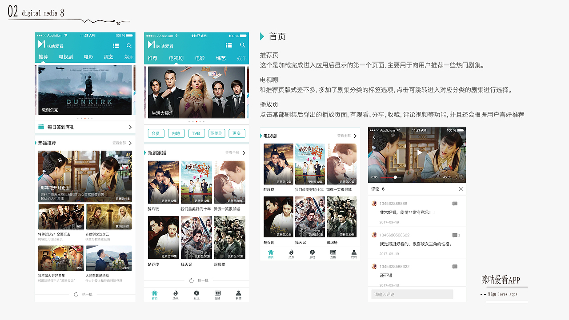
Task: Expand small 电视剧 panel via its chevron
Action: click(x=355, y=136)
